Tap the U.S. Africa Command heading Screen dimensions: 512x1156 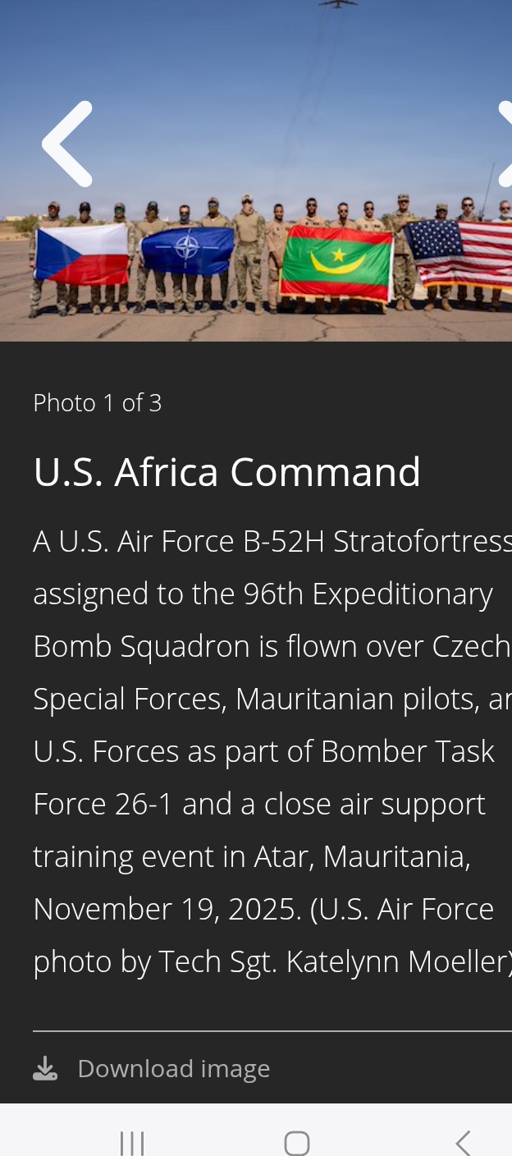click(226, 472)
